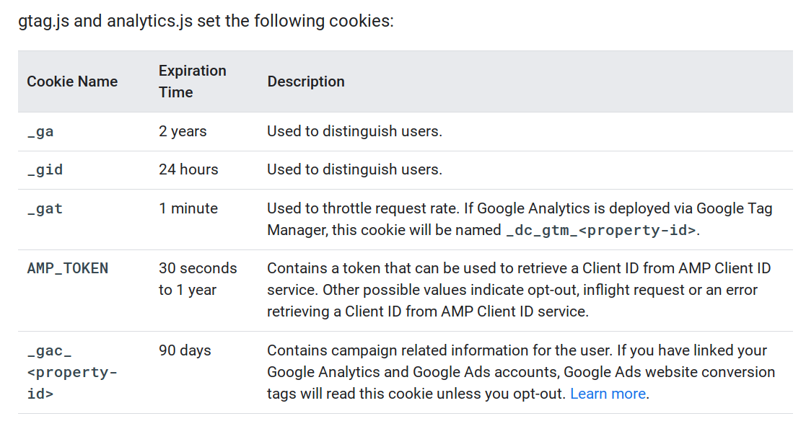Click the 90 days expiration value
806x429 pixels.
click(185, 350)
